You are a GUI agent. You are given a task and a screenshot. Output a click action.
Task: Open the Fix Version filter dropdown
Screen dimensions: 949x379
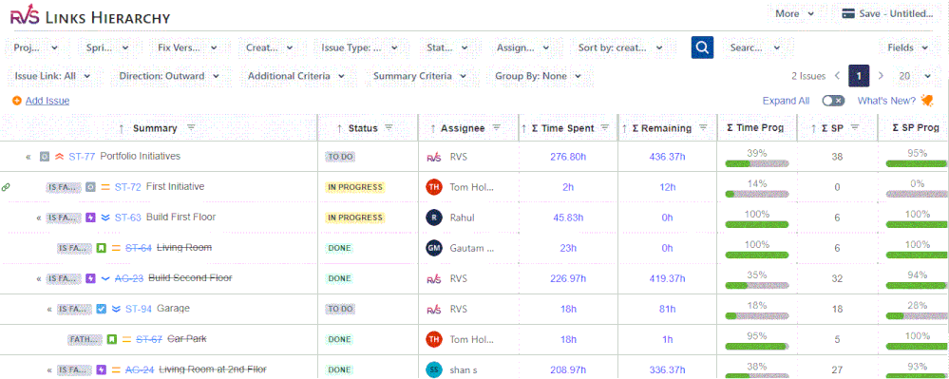(187, 47)
